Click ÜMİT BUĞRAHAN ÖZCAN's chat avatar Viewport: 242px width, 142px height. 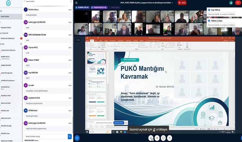(x=26, y=35)
